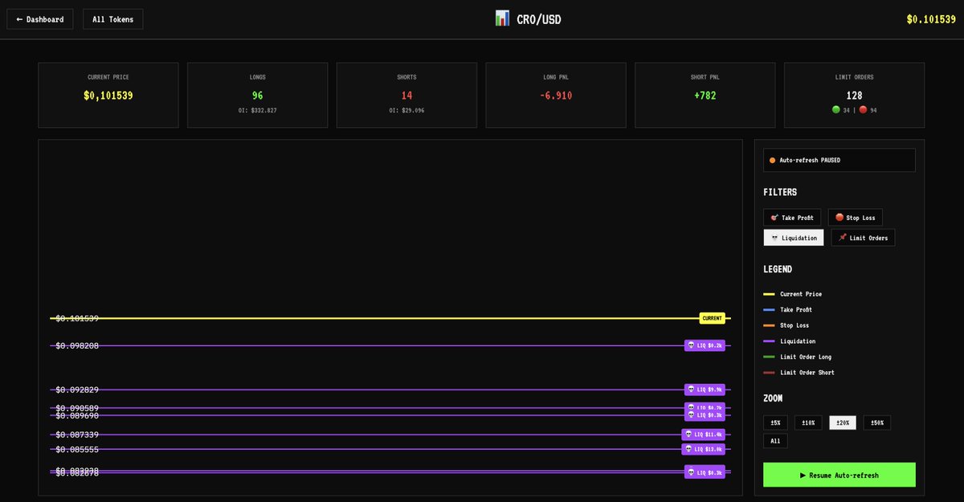Viewport: 964px width, 502px height.
Task: Go back to Dashboard
Action: tap(40, 19)
